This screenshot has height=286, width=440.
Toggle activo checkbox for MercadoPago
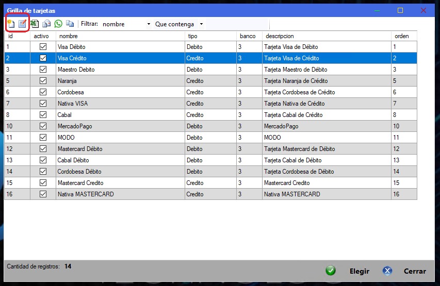(43, 126)
